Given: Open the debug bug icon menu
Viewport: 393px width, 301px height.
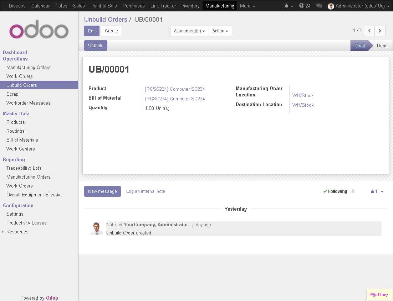Looking at the screenshot, I should coord(289,6).
